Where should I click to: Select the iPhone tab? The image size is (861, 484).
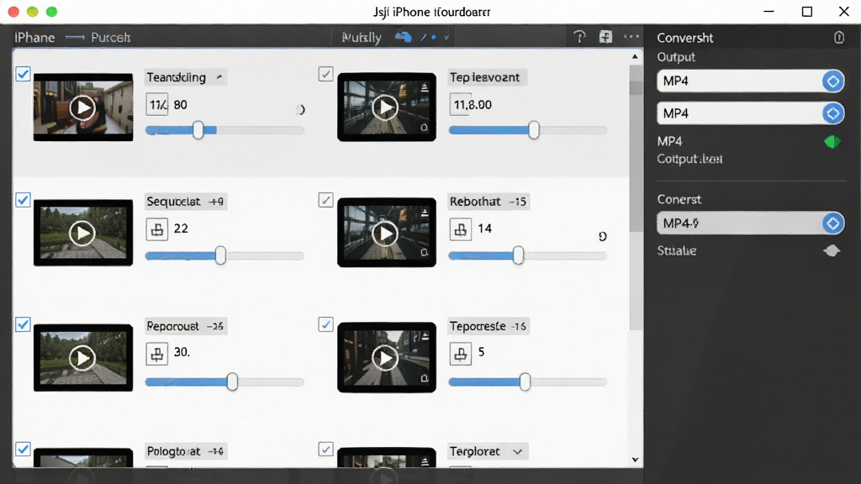(x=34, y=37)
